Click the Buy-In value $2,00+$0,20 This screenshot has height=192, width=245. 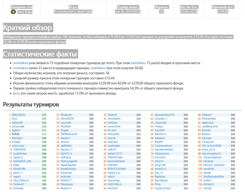click(189, 12)
